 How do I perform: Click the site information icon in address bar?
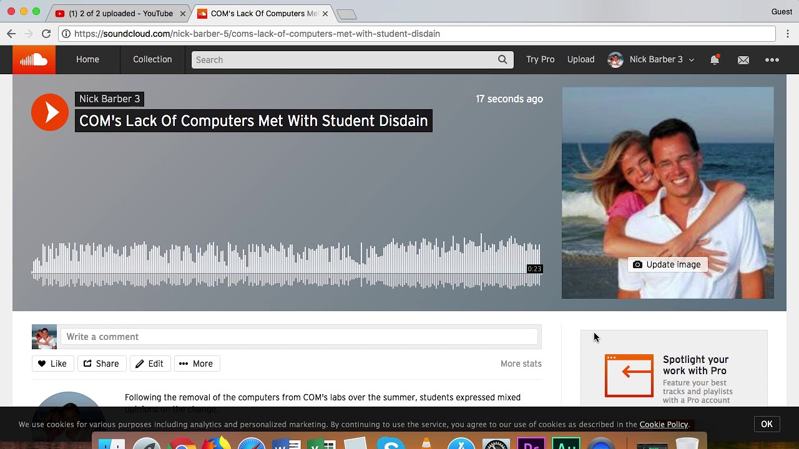tap(66, 34)
